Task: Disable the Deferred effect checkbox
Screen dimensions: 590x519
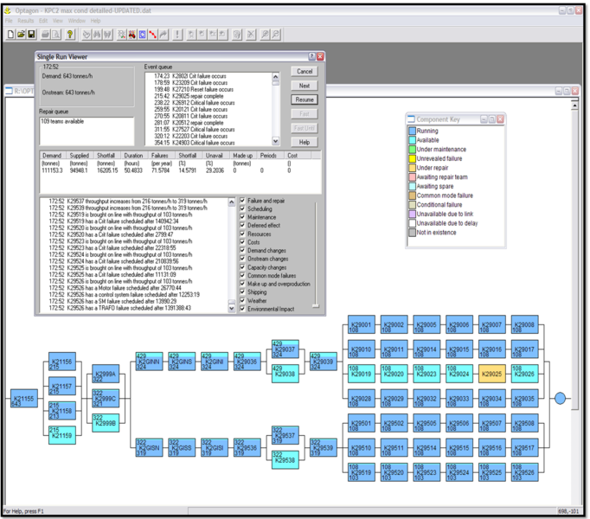Action: (242, 225)
